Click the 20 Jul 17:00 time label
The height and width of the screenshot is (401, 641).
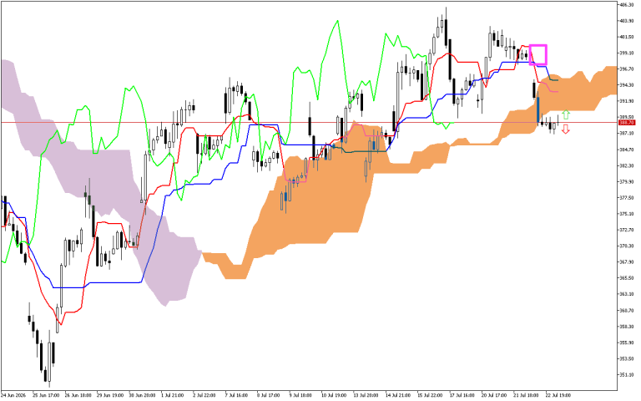[493, 395]
